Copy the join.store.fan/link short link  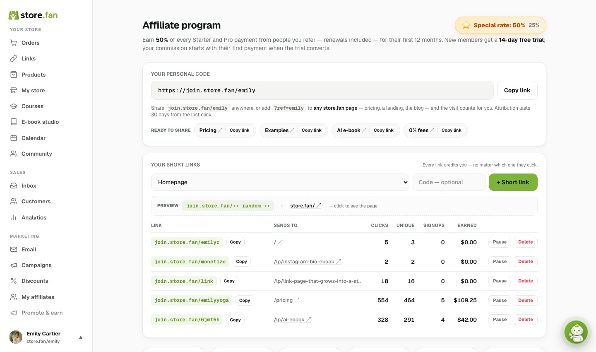click(x=229, y=281)
